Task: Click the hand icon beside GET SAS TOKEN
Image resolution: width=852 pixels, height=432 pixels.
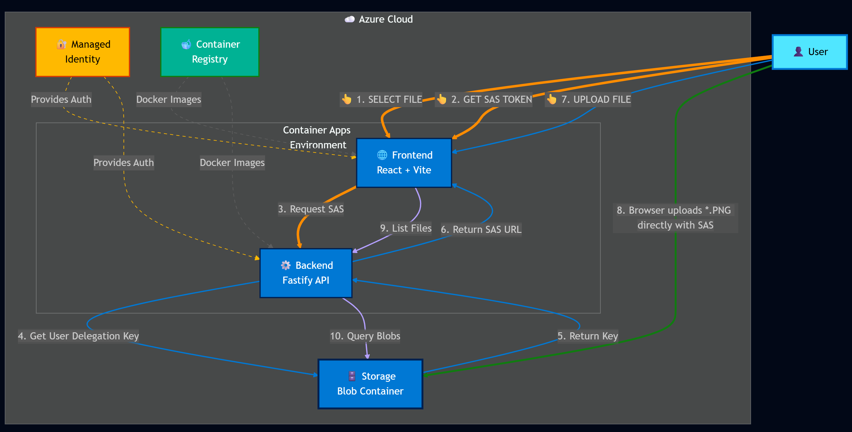Action: click(442, 99)
